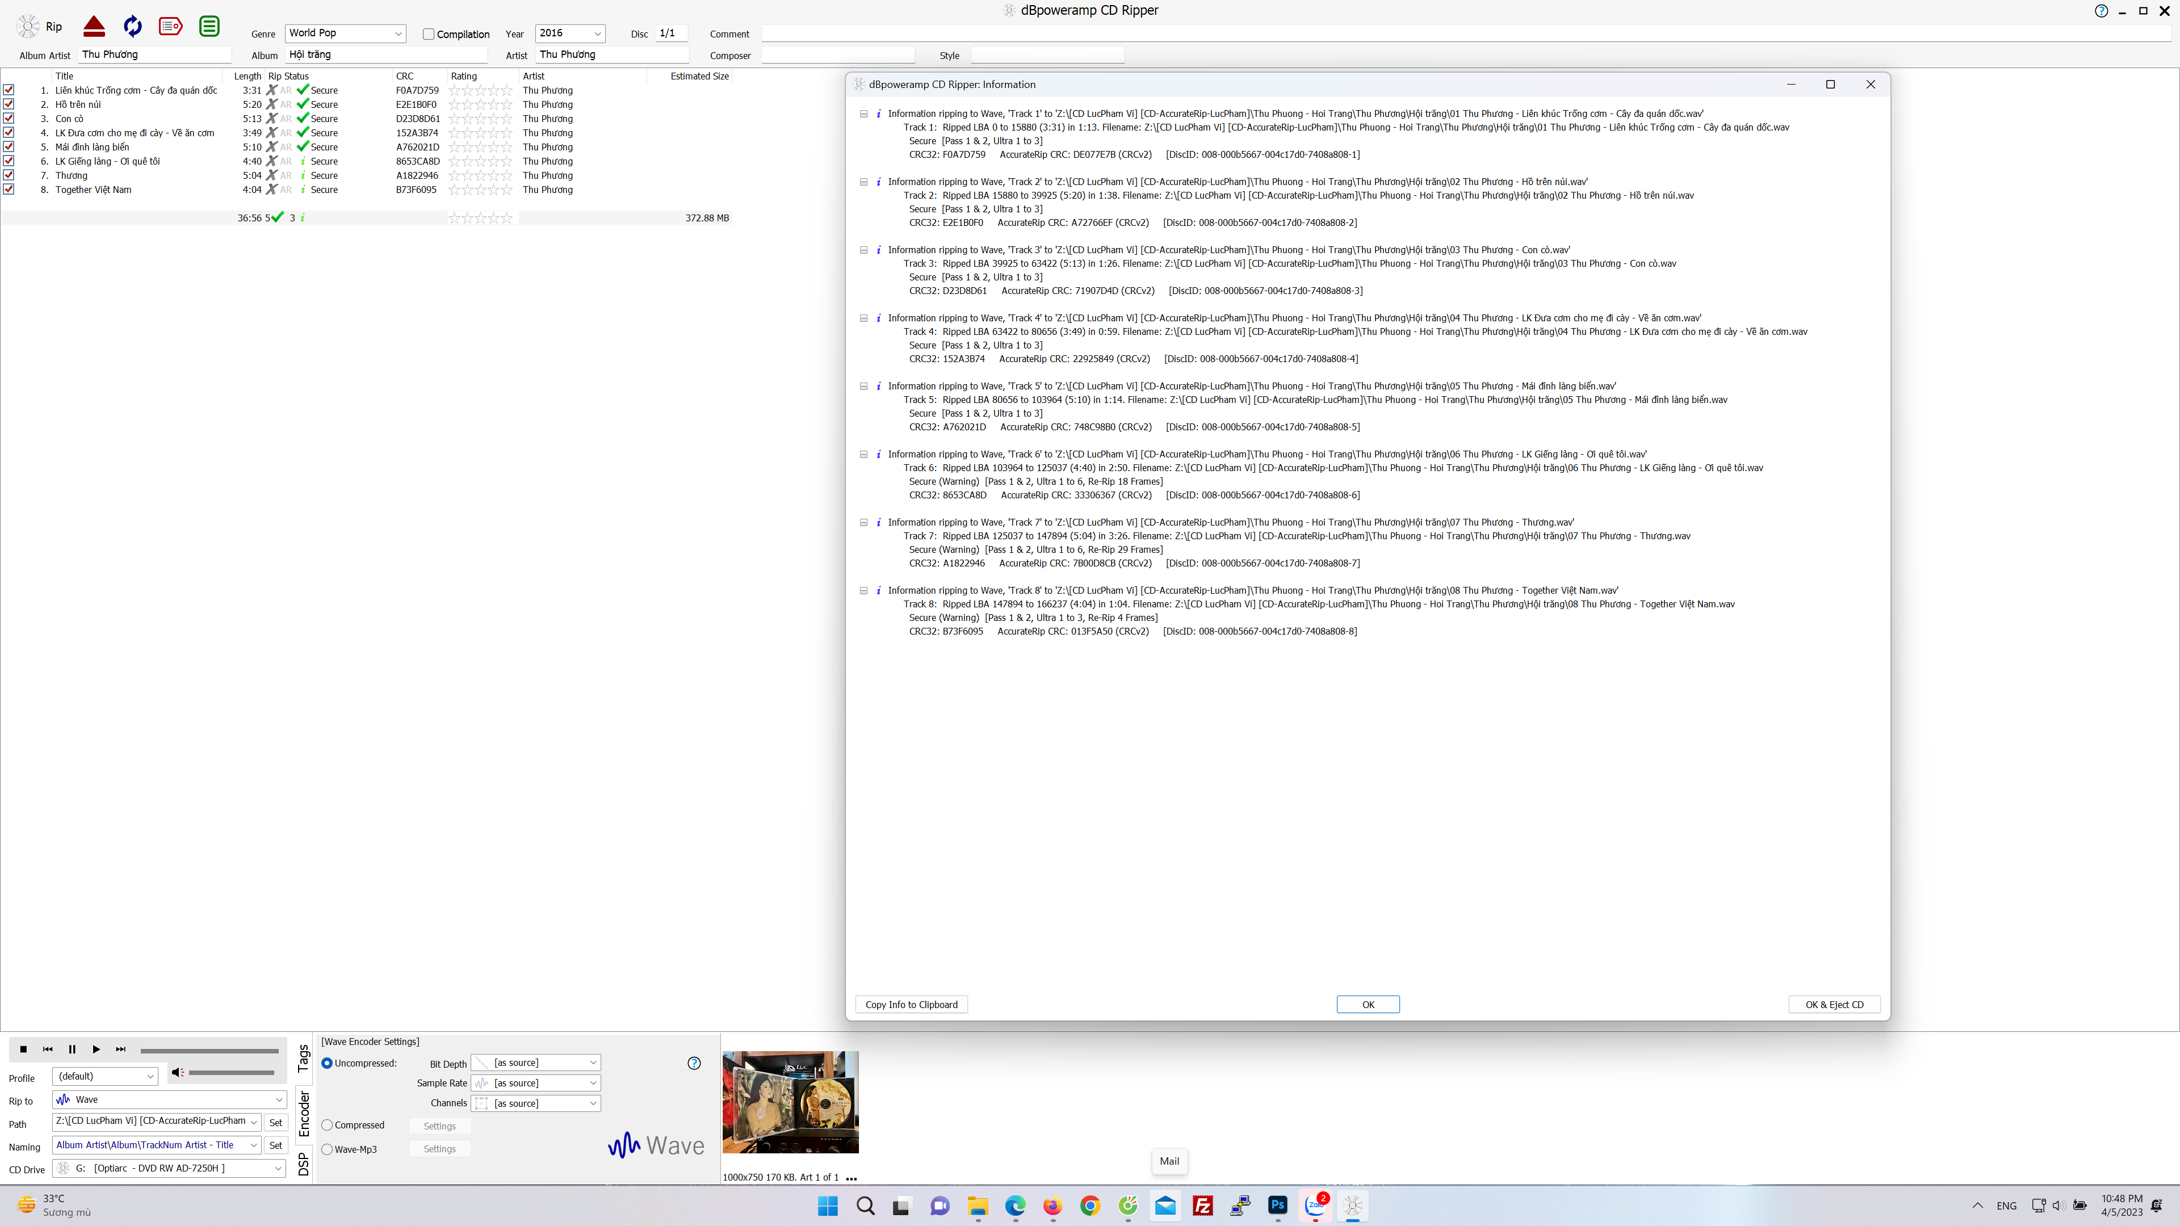
Task: Open the Genre World Pop dropdown
Action: coord(345,33)
